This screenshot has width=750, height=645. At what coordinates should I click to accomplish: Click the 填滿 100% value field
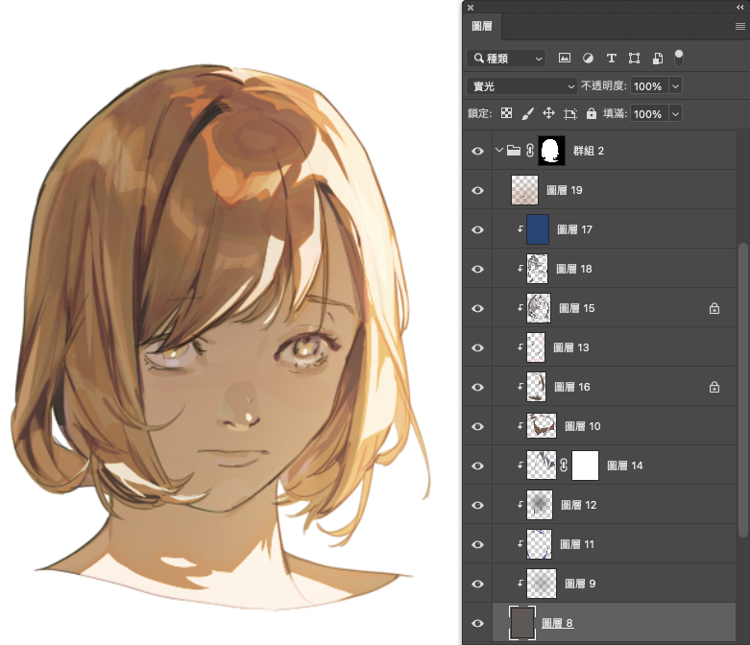[x=649, y=114]
